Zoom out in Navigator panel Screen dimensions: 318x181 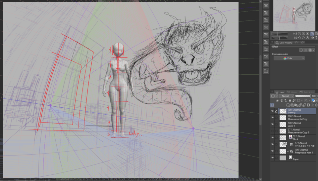pos(299,34)
